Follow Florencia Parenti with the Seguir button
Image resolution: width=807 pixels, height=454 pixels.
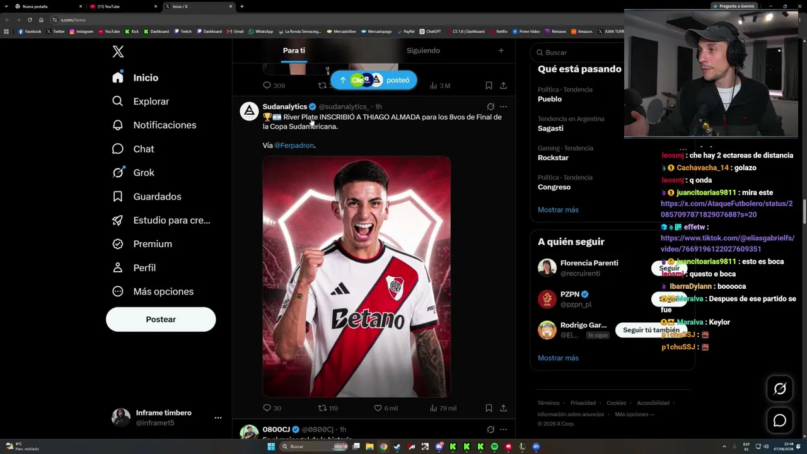(x=669, y=268)
